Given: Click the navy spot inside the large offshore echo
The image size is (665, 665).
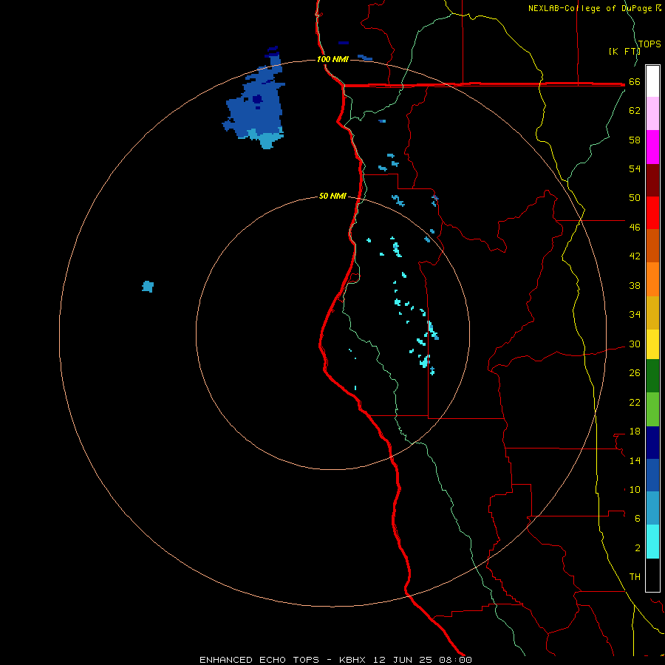Looking at the screenshot, I should pyautogui.click(x=257, y=99).
